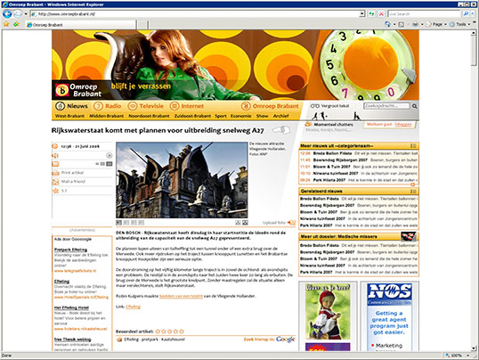
Task: Open the Radio section
Action: tap(107, 106)
